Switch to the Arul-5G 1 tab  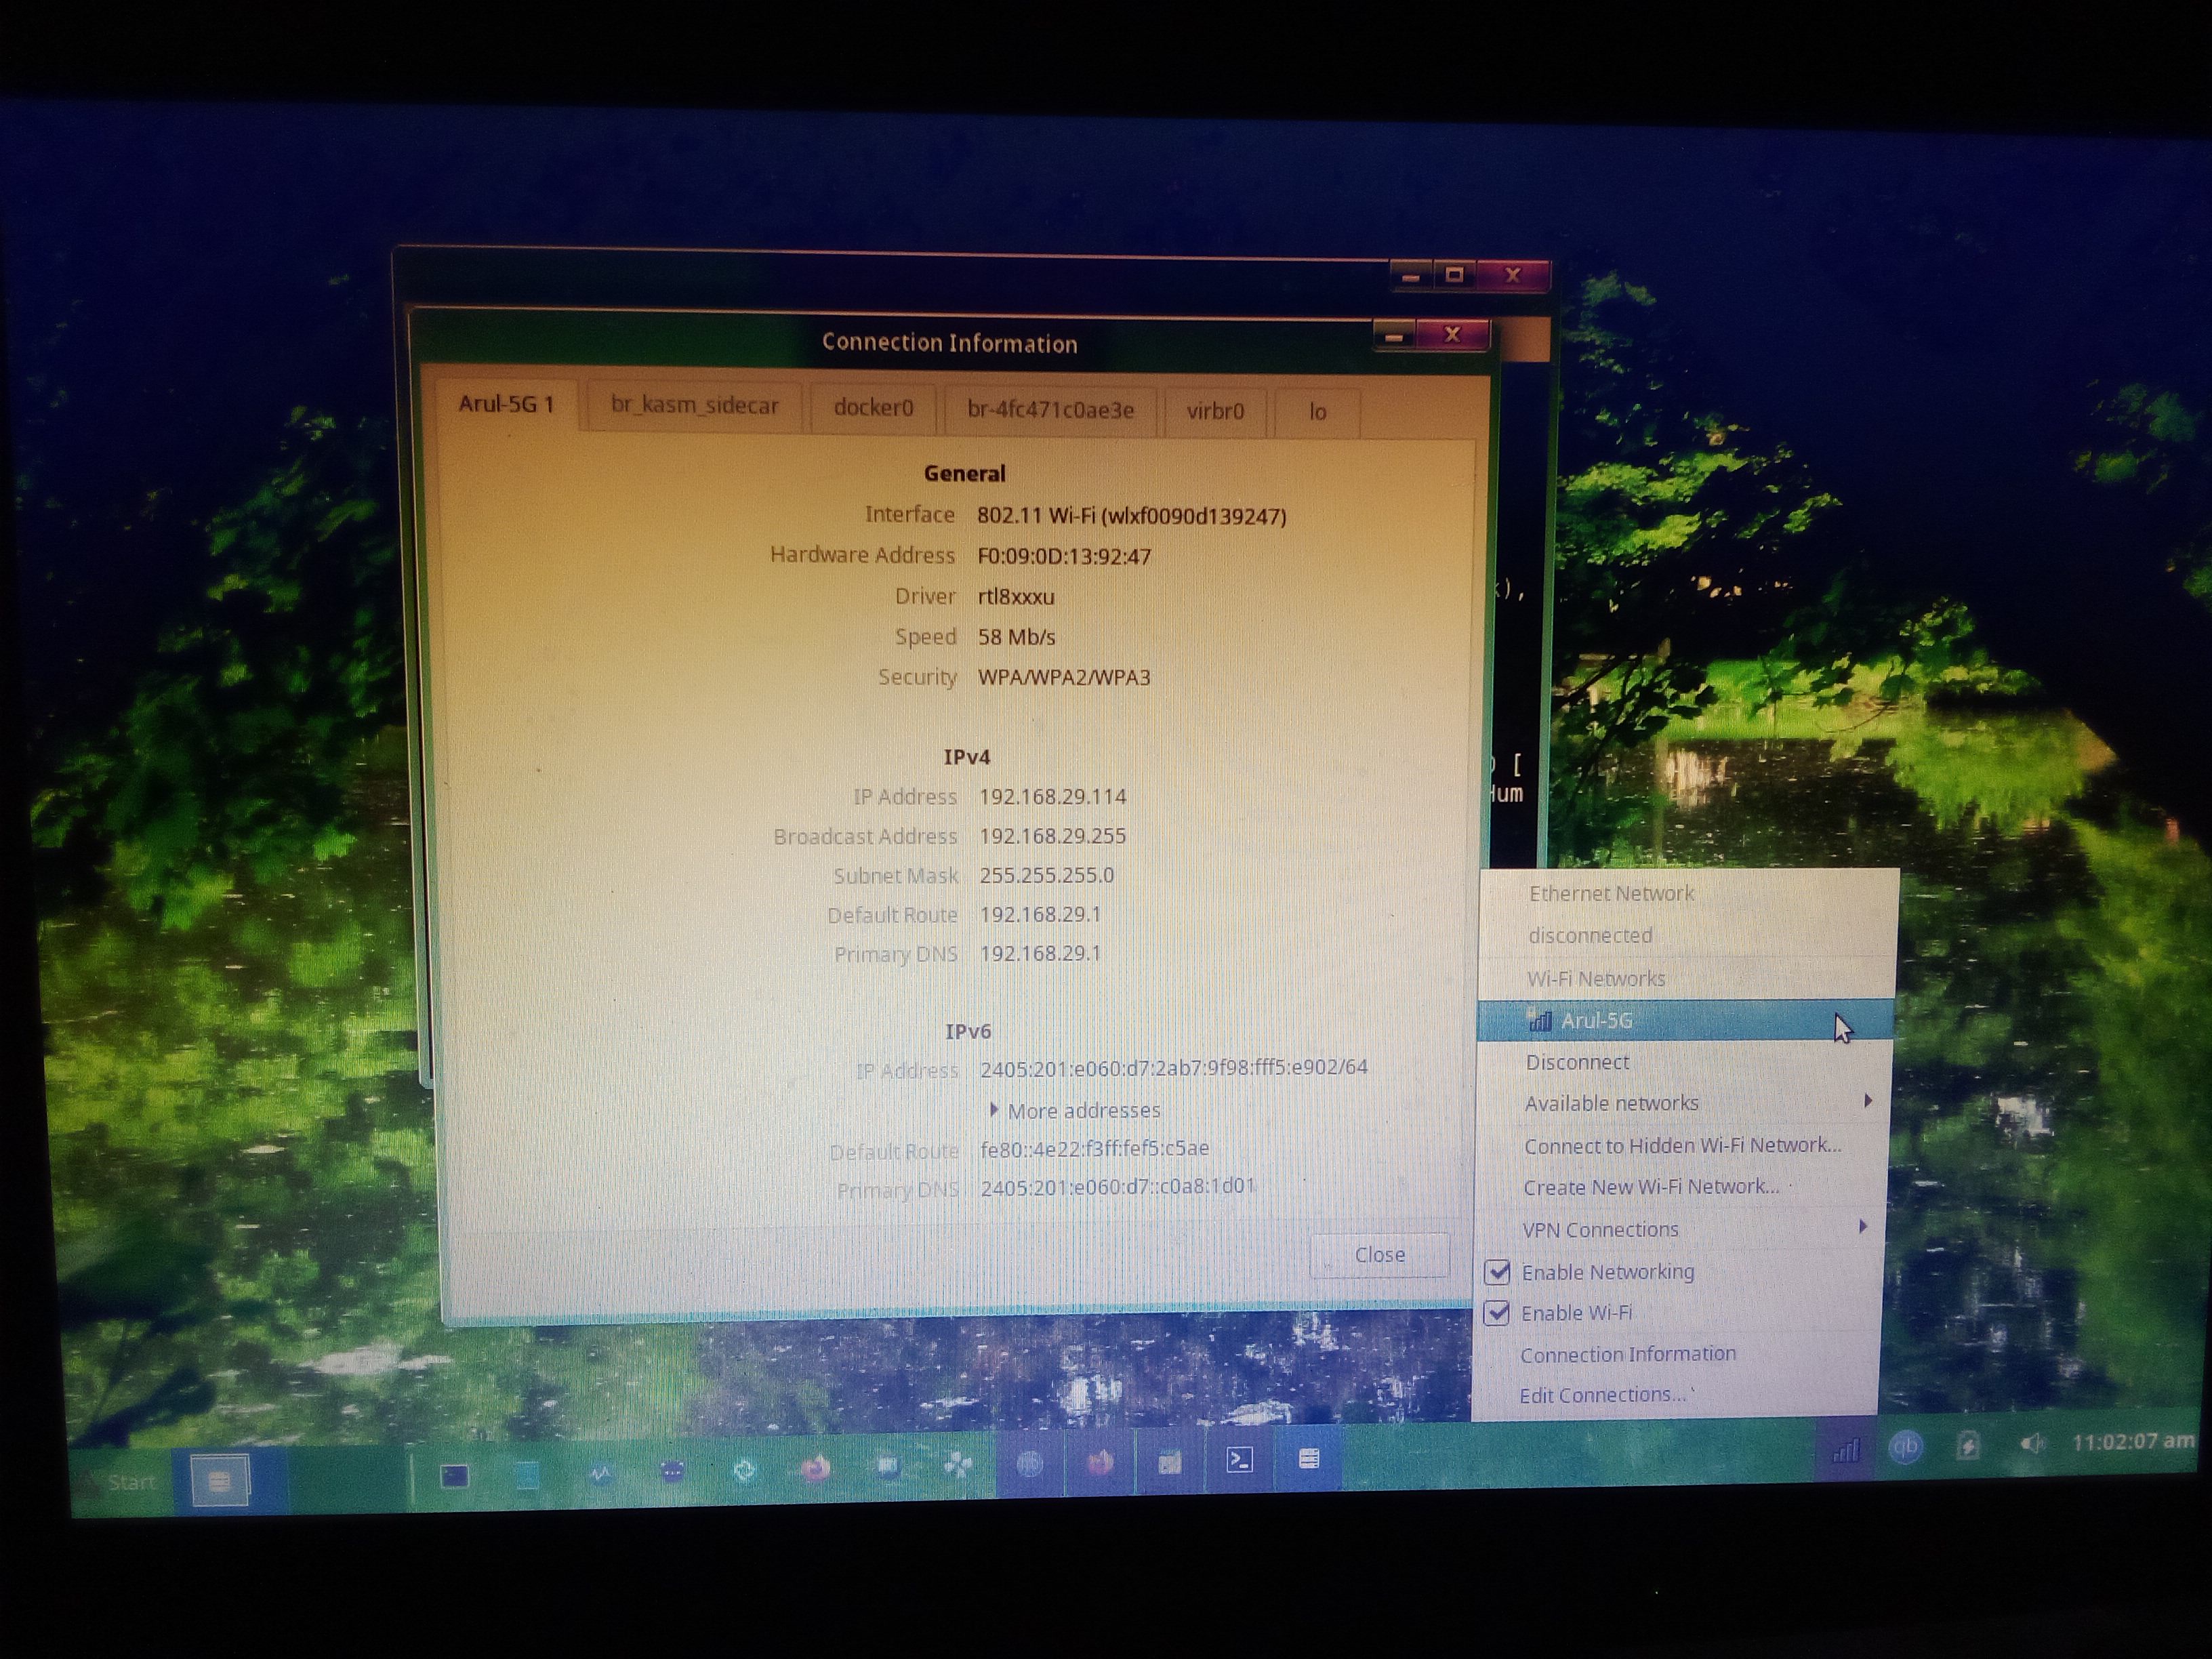pos(506,404)
